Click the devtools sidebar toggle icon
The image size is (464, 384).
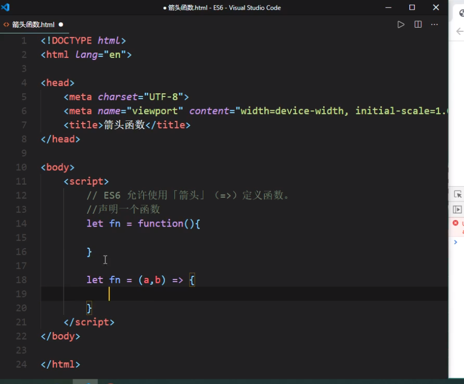(x=457, y=210)
